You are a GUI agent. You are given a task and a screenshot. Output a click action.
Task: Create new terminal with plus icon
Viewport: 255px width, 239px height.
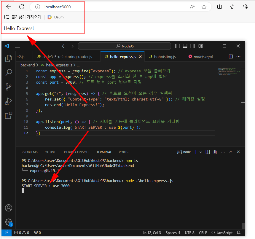pos(196,152)
